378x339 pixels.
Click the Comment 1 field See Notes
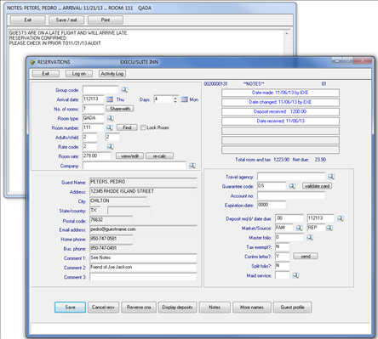143,257
